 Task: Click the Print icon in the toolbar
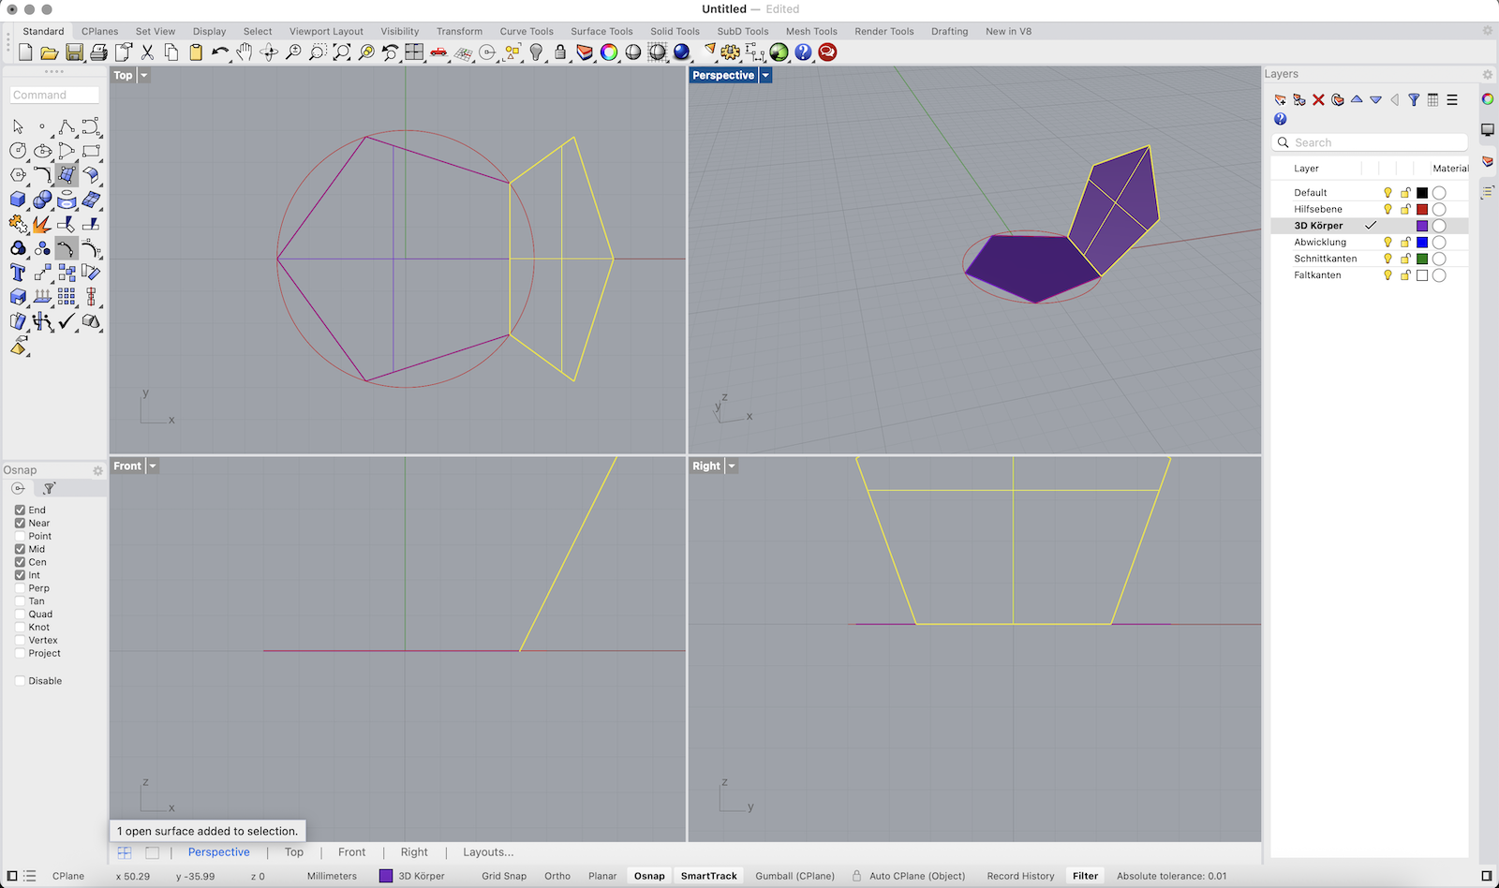pos(98,52)
